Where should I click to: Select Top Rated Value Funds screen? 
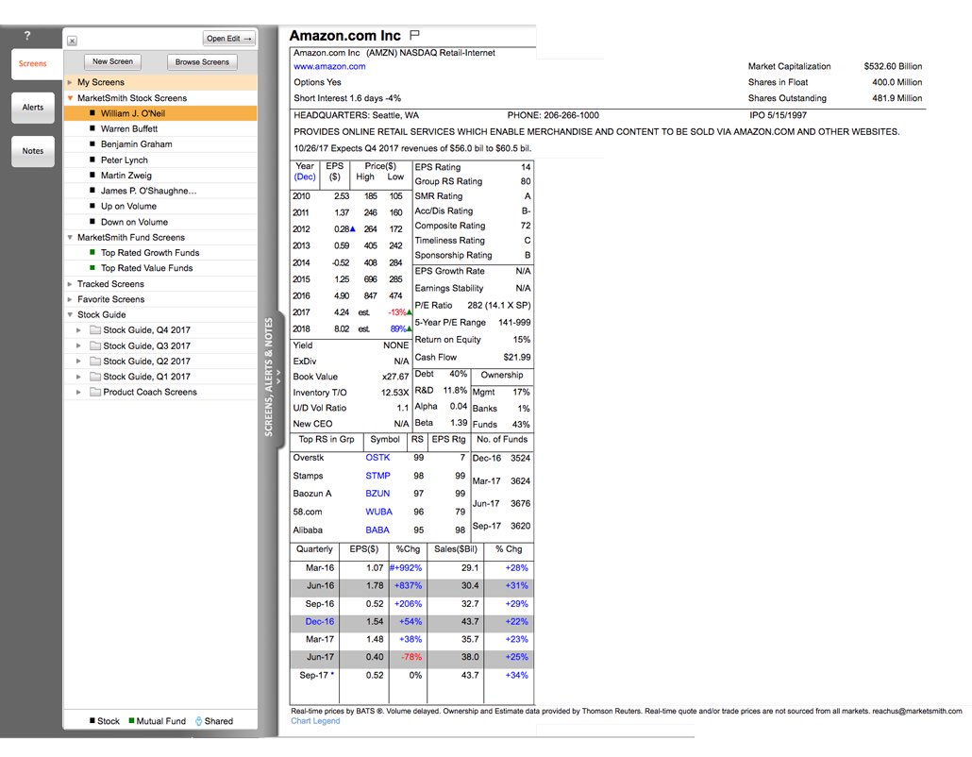(161, 268)
